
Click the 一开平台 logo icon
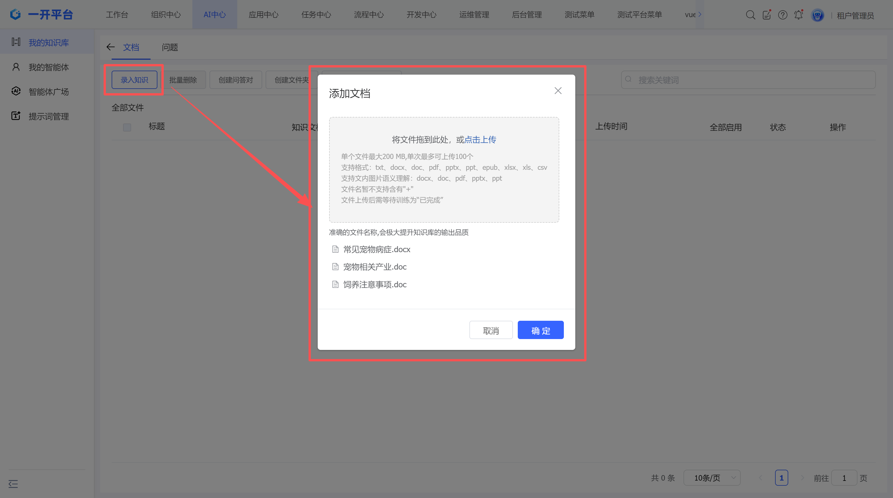15,14
